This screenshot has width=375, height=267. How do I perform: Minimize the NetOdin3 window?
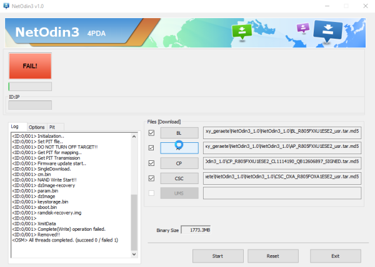(x=327, y=6)
